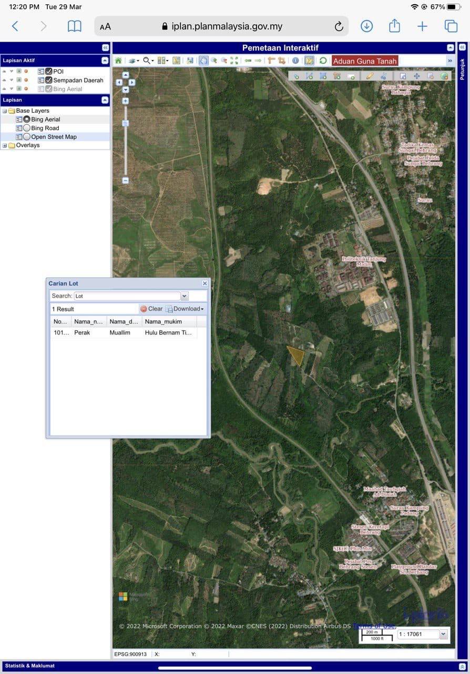Image resolution: width=470 pixels, height=674 pixels.
Task: Pan the map up with arrow button
Action: [126, 75]
